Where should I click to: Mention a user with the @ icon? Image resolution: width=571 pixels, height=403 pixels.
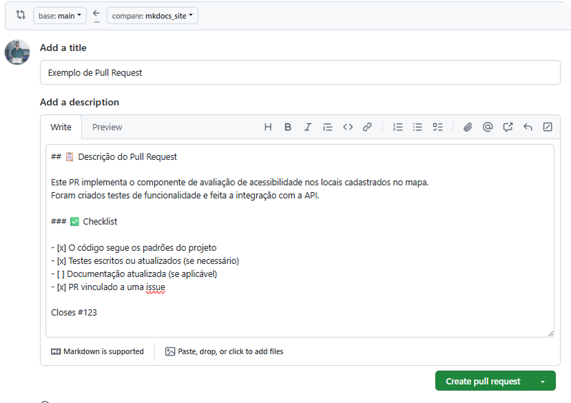coord(488,127)
